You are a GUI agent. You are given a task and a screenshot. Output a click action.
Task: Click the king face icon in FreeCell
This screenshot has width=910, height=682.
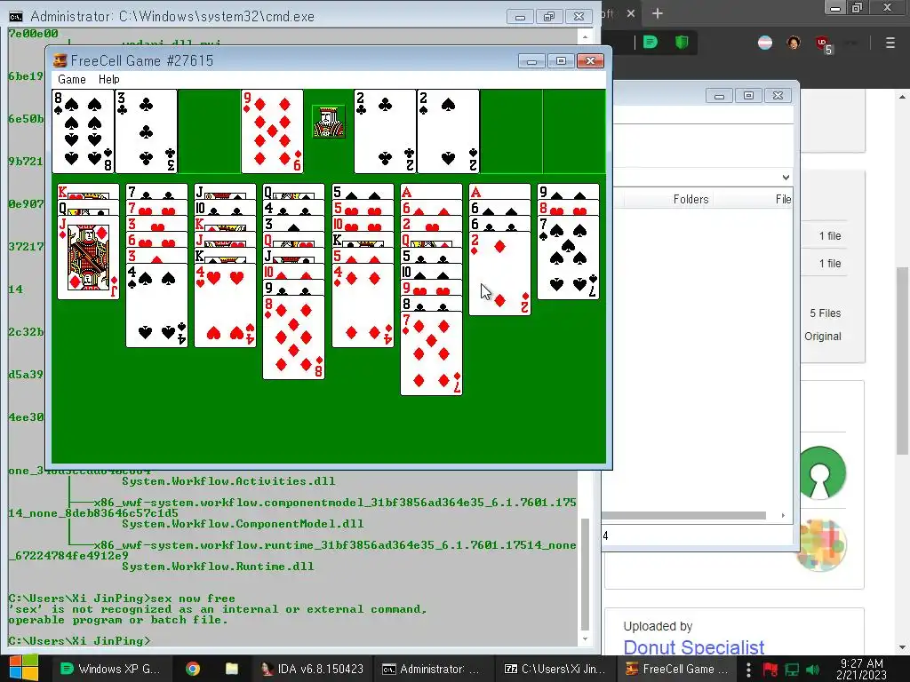tap(329, 122)
